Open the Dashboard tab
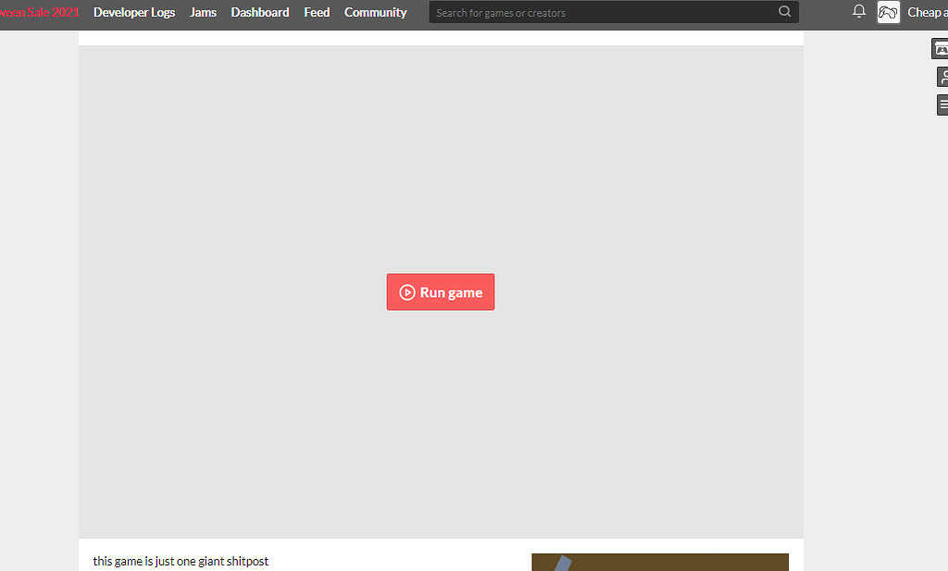Image resolution: width=948 pixels, height=571 pixels. (260, 12)
